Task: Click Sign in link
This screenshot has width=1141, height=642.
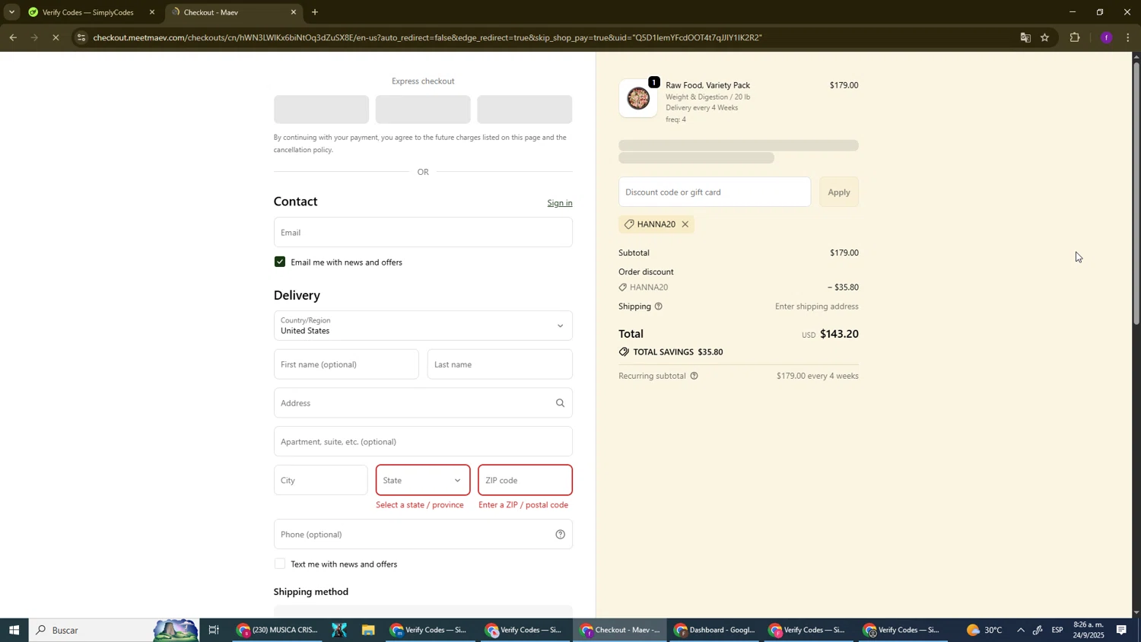Action: pos(560,203)
